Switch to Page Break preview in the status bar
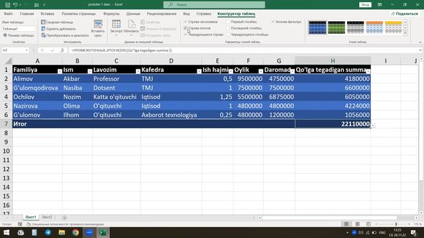424x238 pixels. [x=368, y=224]
